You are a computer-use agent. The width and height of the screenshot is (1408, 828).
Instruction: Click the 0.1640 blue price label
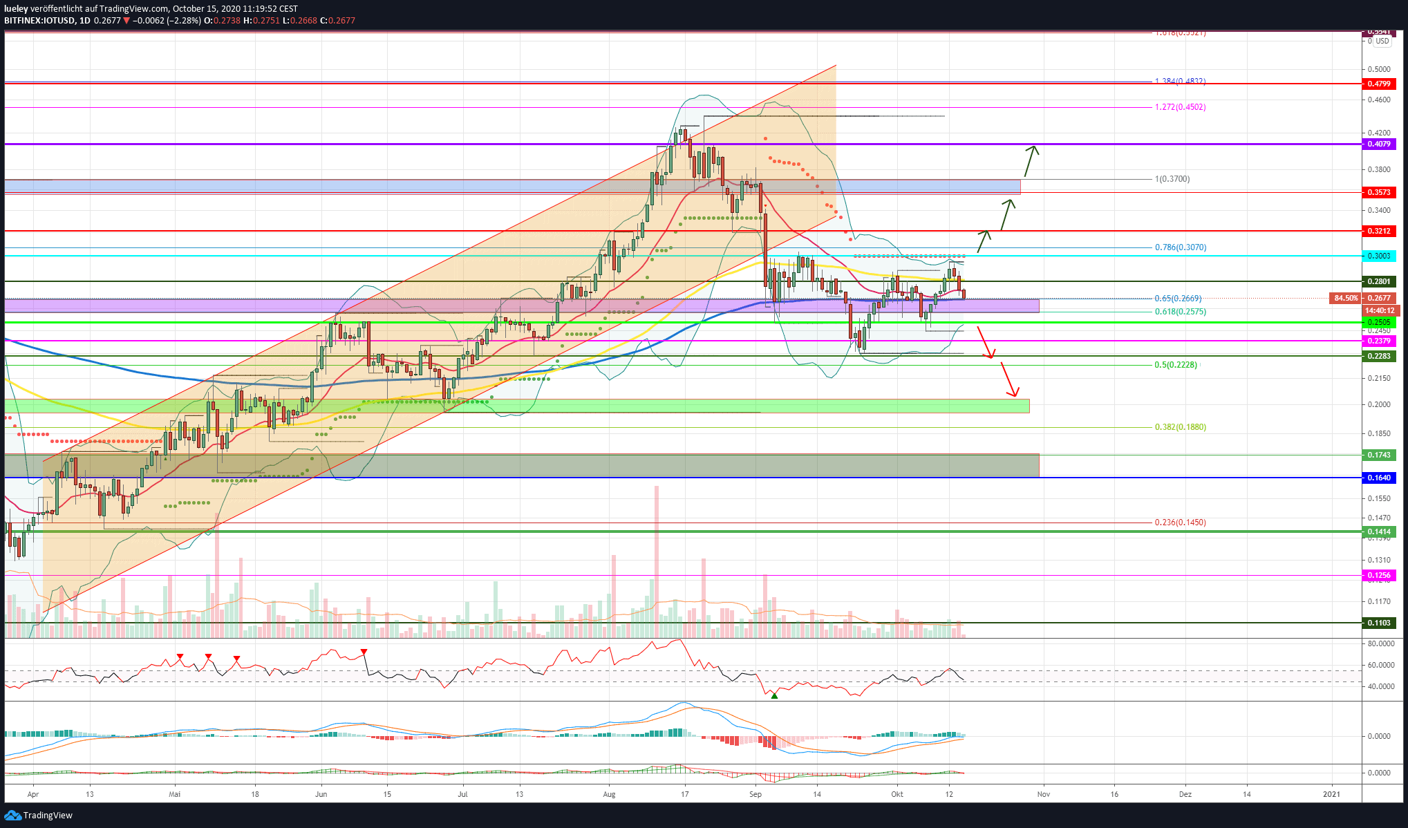pyautogui.click(x=1378, y=478)
